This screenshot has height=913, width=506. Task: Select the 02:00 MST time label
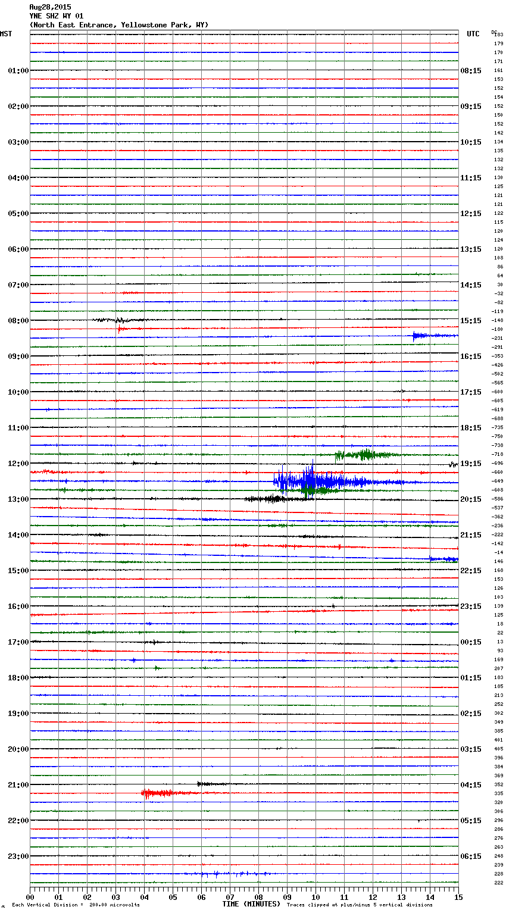click(18, 107)
